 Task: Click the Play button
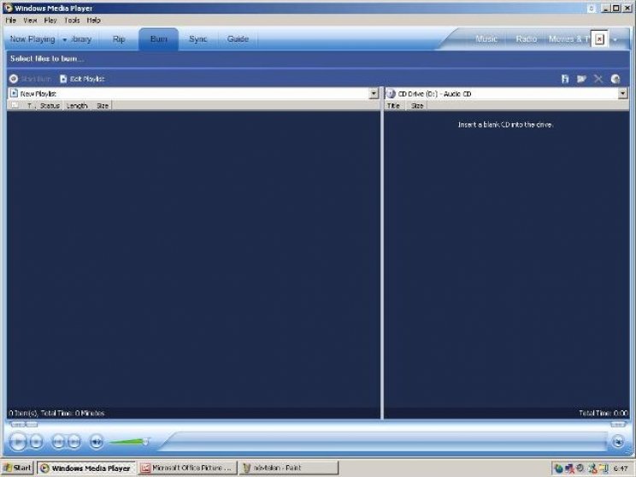(18, 442)
